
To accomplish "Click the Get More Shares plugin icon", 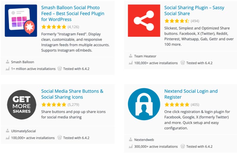I will pos(22,104).
